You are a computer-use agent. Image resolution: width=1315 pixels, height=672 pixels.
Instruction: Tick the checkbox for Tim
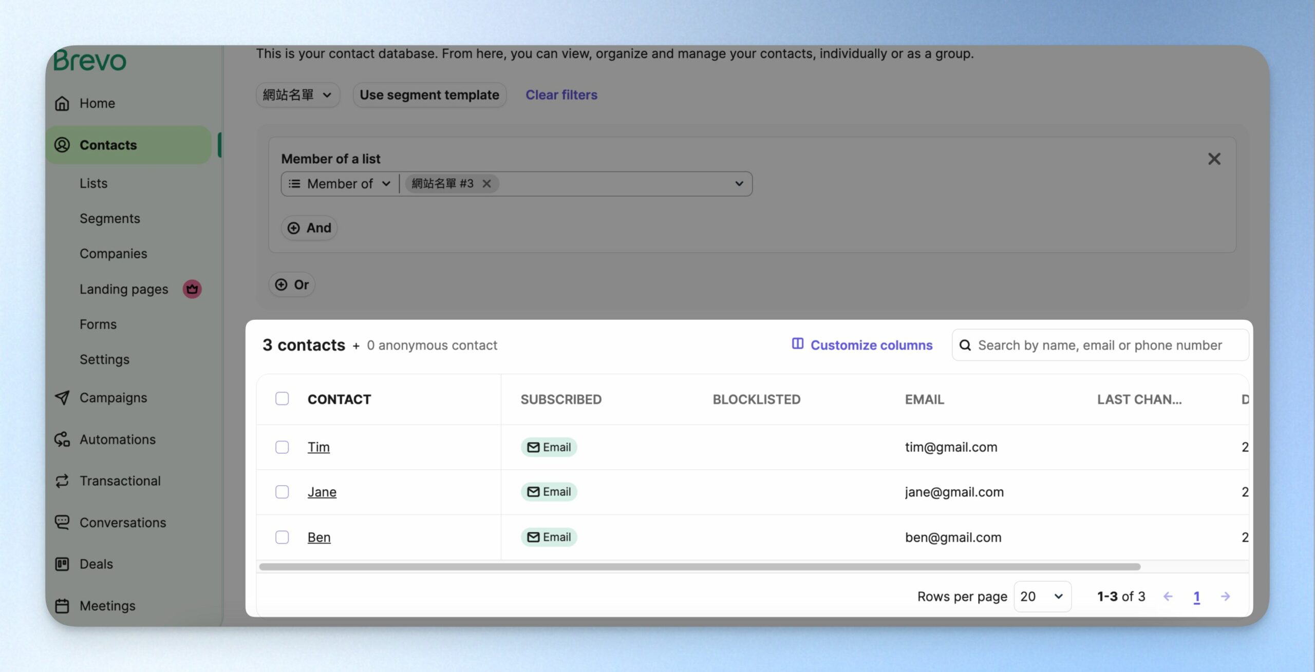(x=282, y=447)
